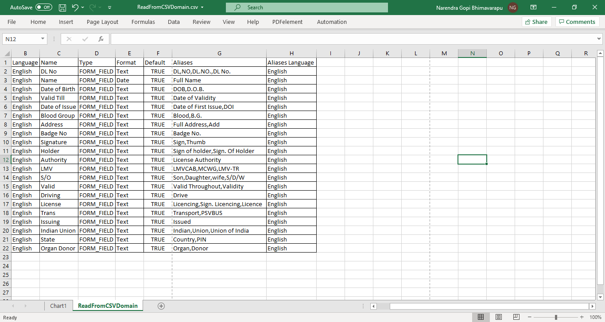Screen dimensions: 605x322
Task: Click the Save icon in title bar
Action: (62, 8)
